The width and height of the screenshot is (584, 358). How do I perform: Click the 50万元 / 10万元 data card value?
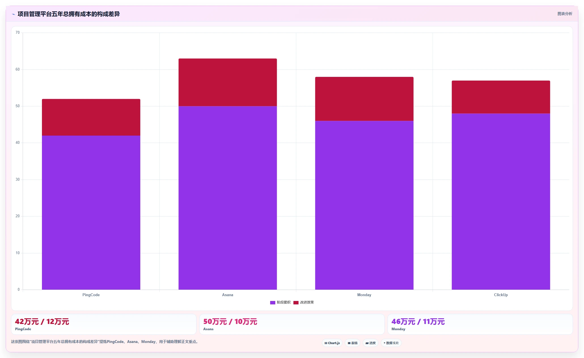point(230,322)
